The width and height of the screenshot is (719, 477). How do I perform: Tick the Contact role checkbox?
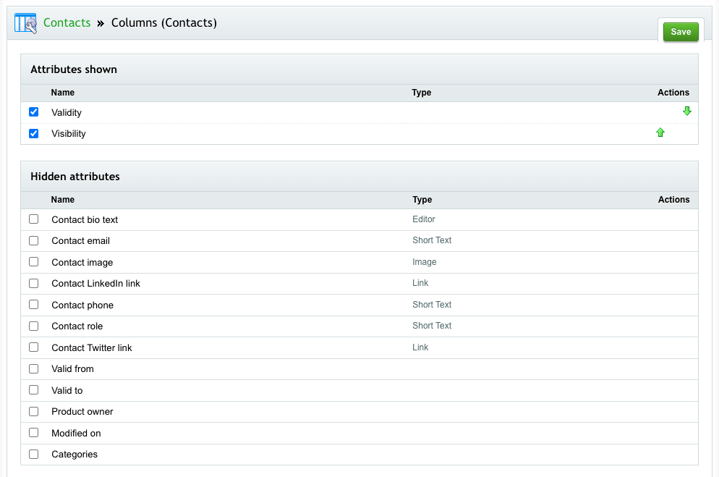coord(33,326)
